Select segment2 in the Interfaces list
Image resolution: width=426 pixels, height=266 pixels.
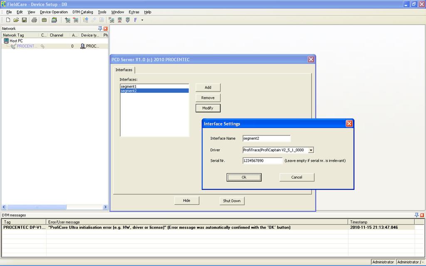[x=154, y=91]
